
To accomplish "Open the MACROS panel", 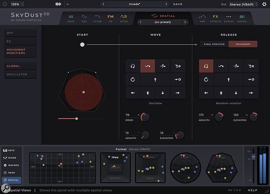I will tap(11, 165).
